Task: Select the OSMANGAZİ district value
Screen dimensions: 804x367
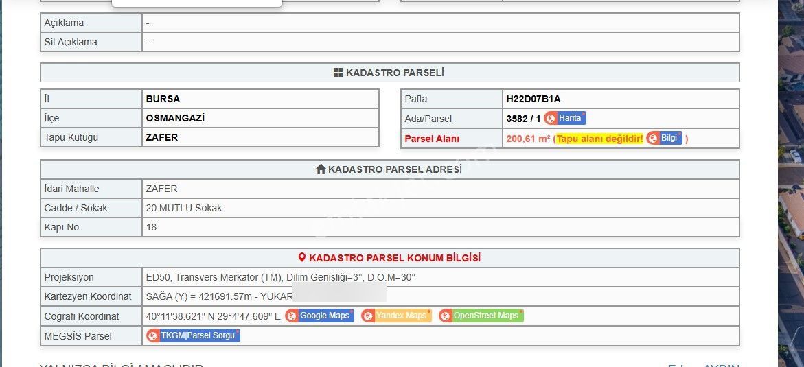Action: point(175,118)
